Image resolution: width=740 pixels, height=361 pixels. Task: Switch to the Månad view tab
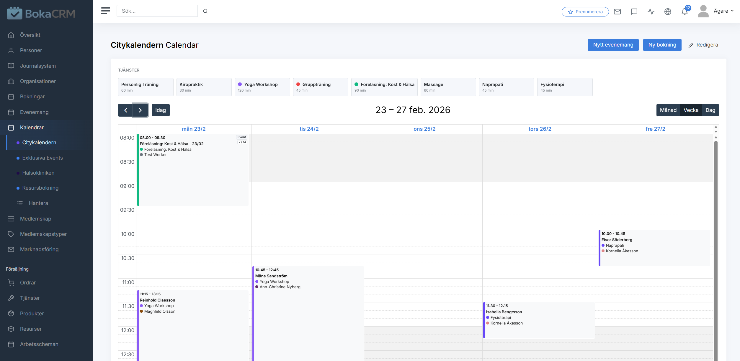pos(668,110)
